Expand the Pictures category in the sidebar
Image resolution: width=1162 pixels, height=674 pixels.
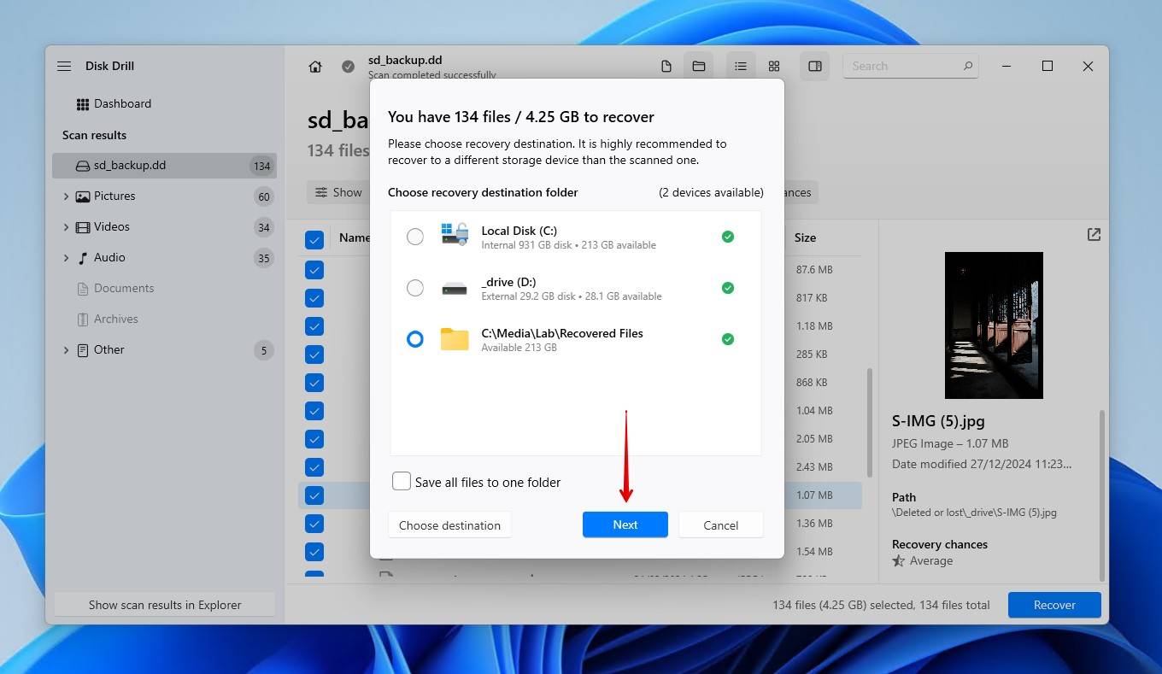tap(67, 196)
